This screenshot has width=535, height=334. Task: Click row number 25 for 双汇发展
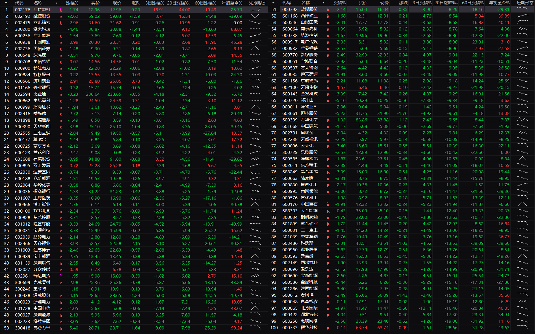coord(7,165)
